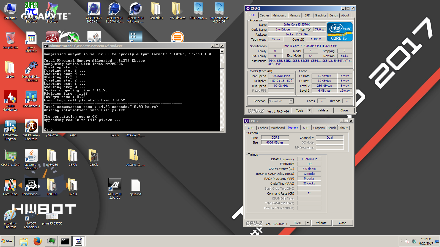Switch to CPU tab in lower CPU-Z window
This screenshot has width=440, height=247.
251,128
